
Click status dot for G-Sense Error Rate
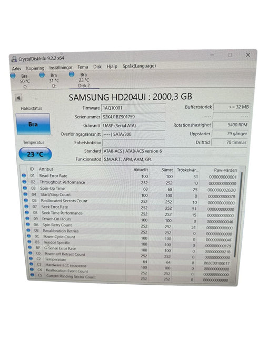click(30, 247)
